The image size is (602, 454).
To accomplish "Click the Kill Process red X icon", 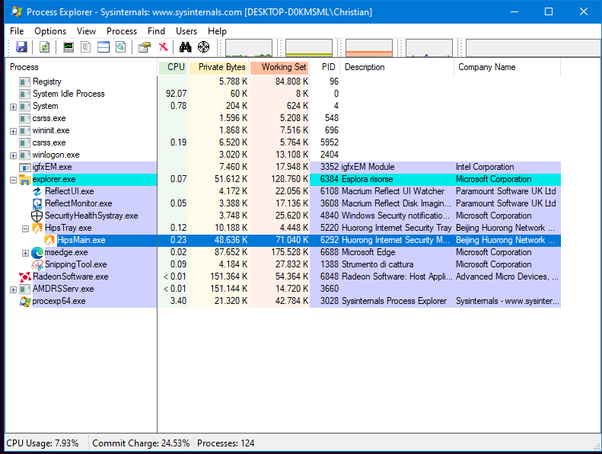I will 163,47.
